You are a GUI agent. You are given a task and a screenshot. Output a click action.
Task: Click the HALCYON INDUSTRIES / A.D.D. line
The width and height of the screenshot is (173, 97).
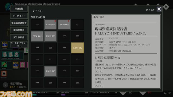pos(120,33)
